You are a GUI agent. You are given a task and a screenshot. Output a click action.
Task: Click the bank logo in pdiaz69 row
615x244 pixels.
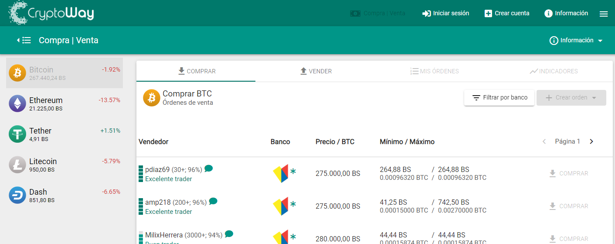click(x=281, y=173)
